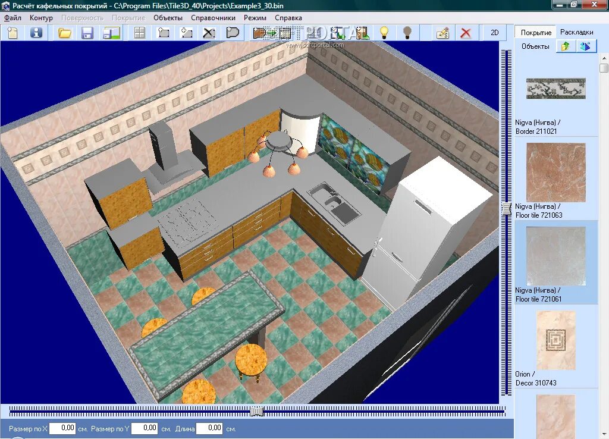Click the Длина input field
The height and width of the screenshot is (439, 609).
point(209,428)
